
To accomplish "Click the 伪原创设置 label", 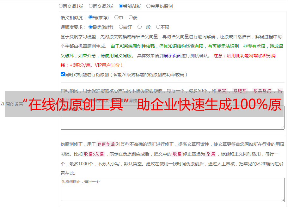I will [12, 104].
